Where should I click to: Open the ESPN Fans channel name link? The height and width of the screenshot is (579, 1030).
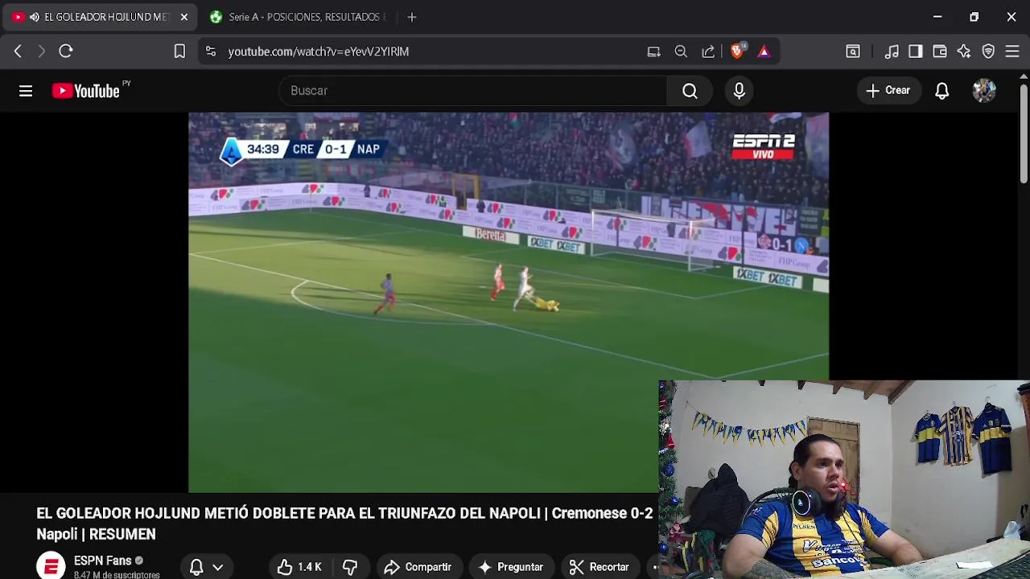(102, 561)
